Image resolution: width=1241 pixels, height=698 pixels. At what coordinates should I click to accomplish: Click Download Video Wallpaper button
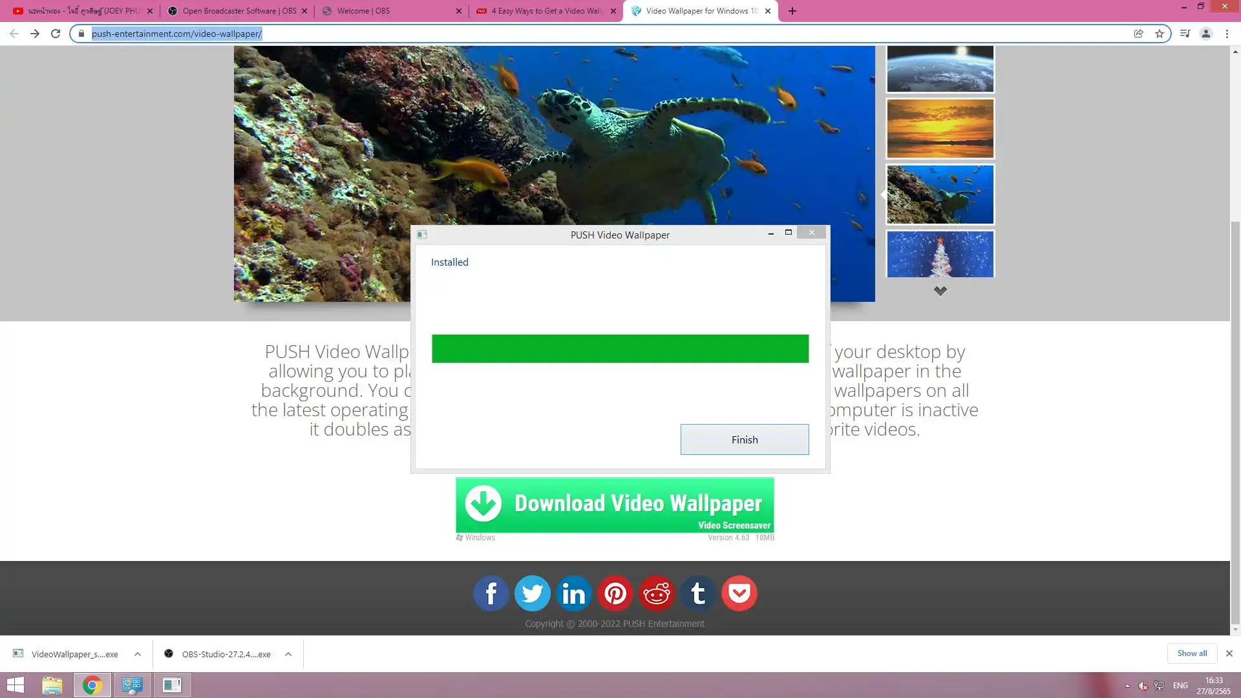[614, 505]
